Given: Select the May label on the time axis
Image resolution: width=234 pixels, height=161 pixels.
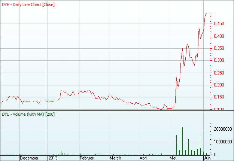Looking at the screenshot, I should (x=173, y=158).
